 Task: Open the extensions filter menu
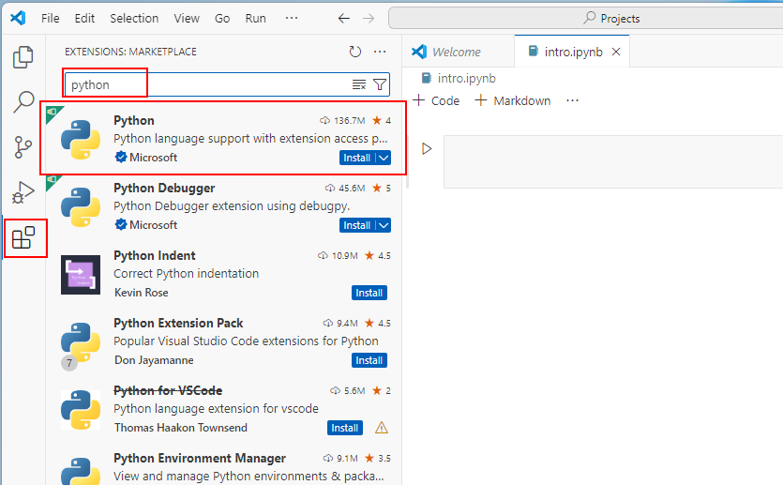tap(380, 85)
